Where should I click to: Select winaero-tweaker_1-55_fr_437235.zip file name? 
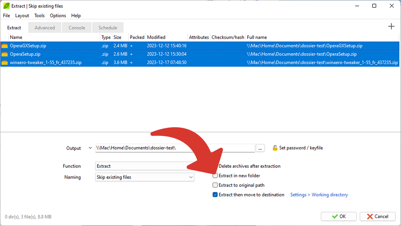[46, 63]
